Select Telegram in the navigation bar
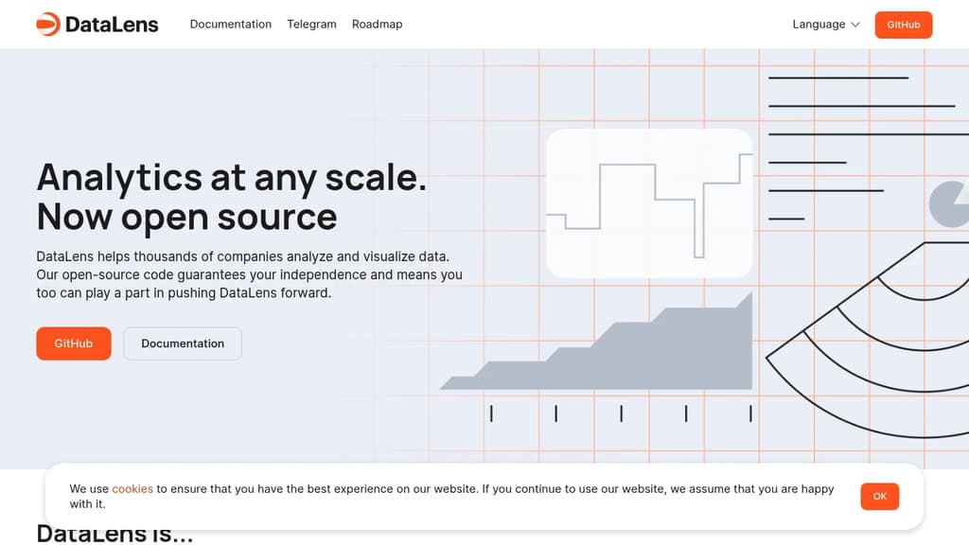The width and height of the screenshot is (969, 545). [311, 24]
